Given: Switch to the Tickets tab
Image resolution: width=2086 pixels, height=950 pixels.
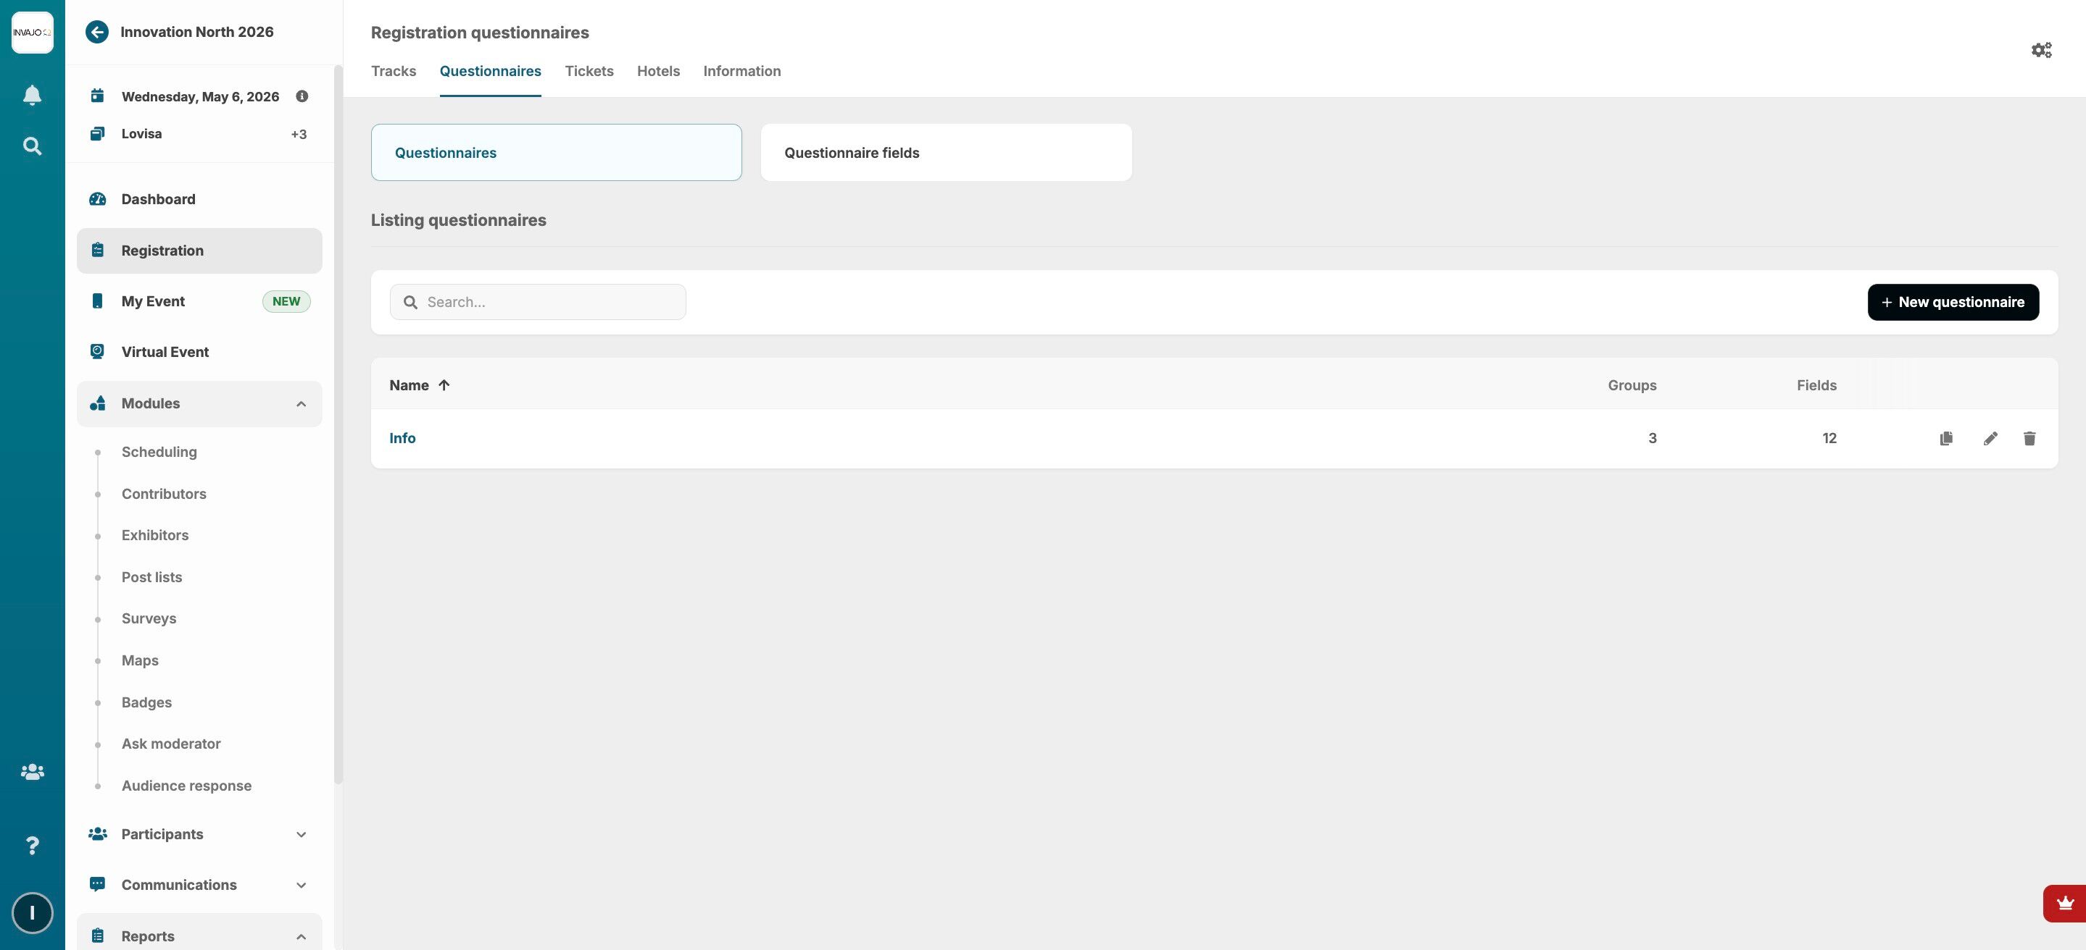Looking at the screenshot, I should [589, 71].
